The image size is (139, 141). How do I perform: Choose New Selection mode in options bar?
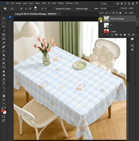pos(21,8)
